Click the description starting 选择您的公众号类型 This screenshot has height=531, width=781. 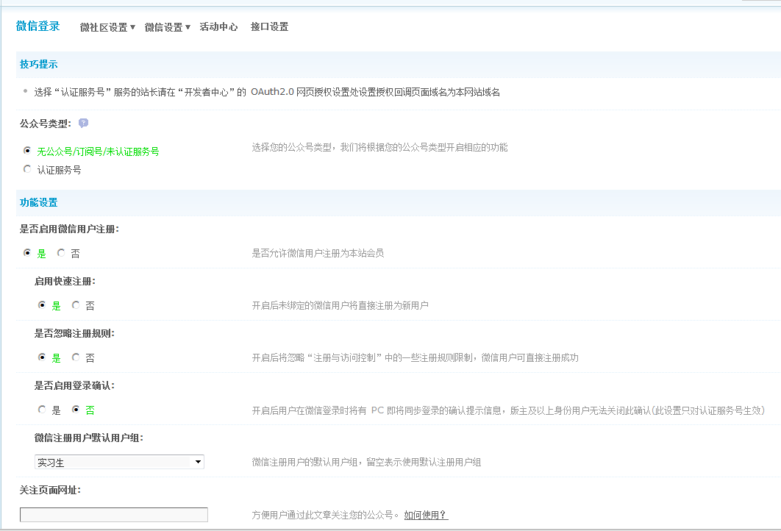tap(379, 147)
